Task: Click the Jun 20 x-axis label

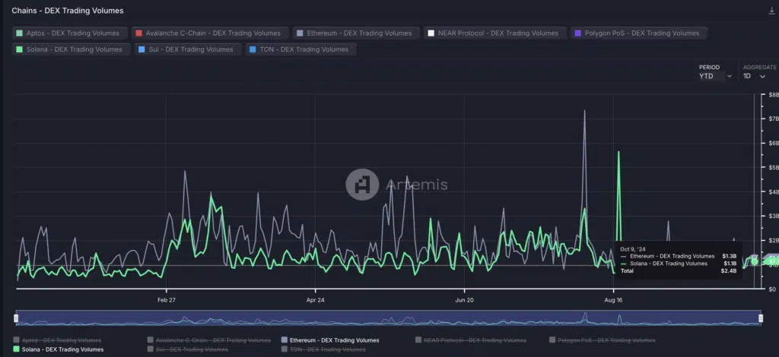Action: [x=464, y=300]
